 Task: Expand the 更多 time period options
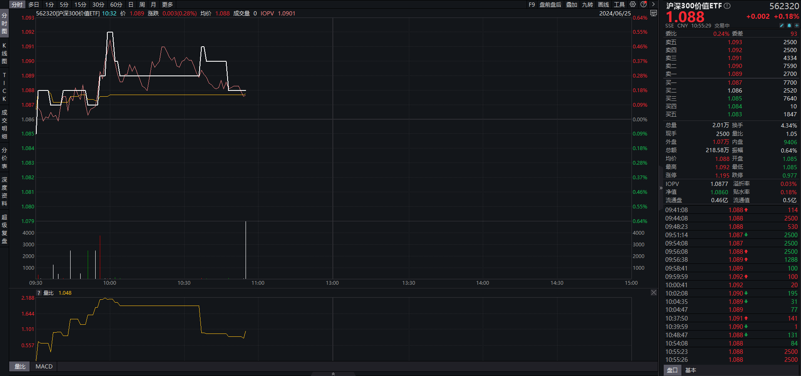pos(167,5)
